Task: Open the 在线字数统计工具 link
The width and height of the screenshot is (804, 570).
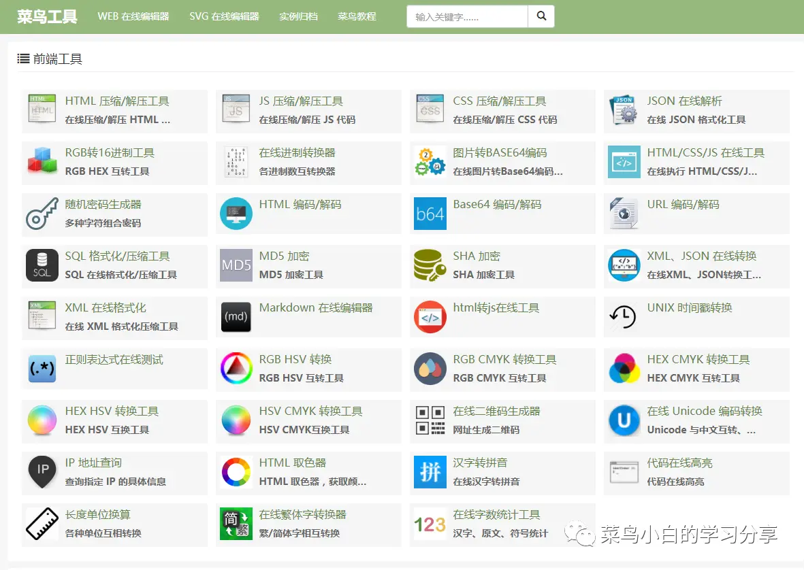Action: point(496,515)
